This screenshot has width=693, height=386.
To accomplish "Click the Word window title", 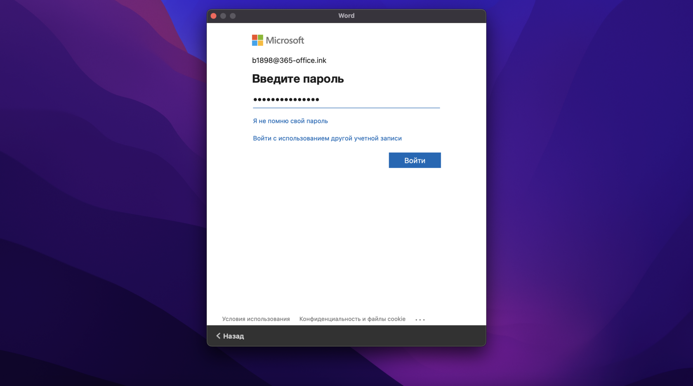I will [x=346, y=16].
